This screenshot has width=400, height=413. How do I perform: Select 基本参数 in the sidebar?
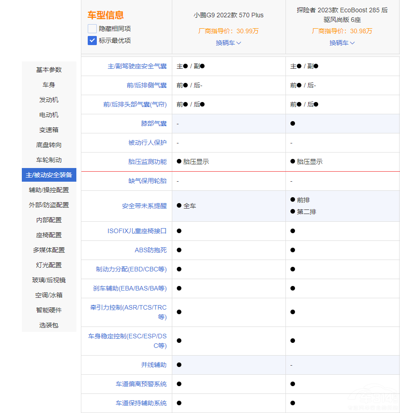[49, 70]
